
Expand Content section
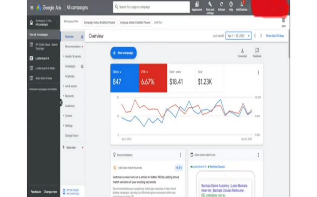pos(68,116)
